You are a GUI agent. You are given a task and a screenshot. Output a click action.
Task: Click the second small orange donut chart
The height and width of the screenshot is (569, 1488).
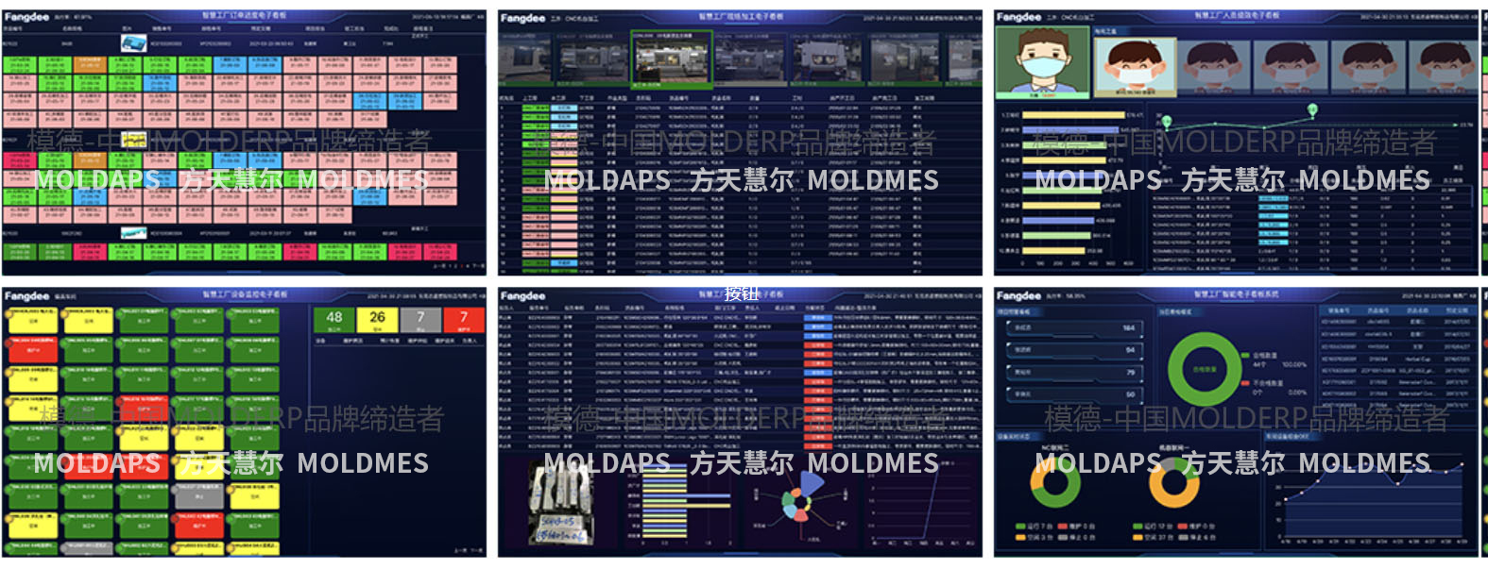[x=1173, y=481]
